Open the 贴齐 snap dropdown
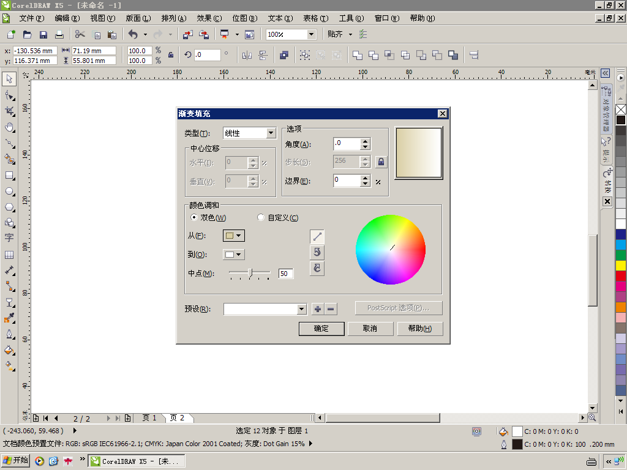 [350, 35]
